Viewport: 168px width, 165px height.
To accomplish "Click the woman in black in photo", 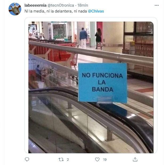I will [x=99, y=39].
